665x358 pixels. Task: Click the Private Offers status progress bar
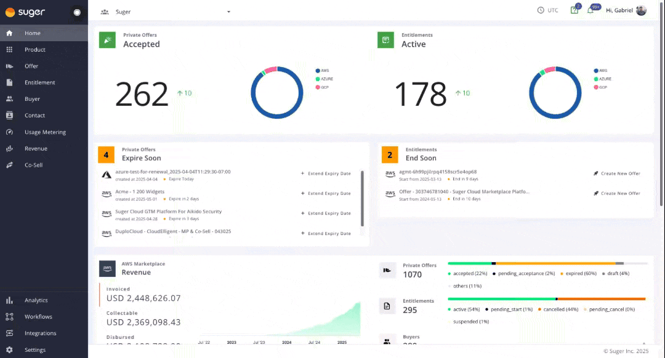[x=547, y=263]
